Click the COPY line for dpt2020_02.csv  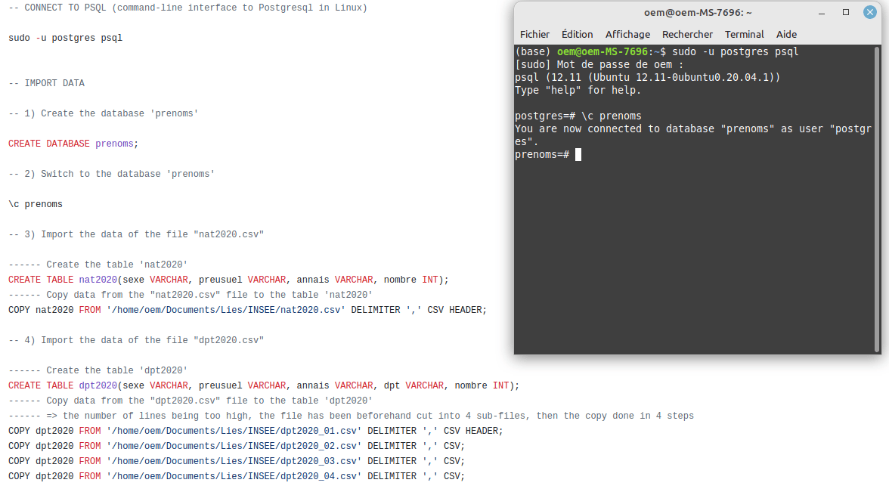(x=237, y=446)
